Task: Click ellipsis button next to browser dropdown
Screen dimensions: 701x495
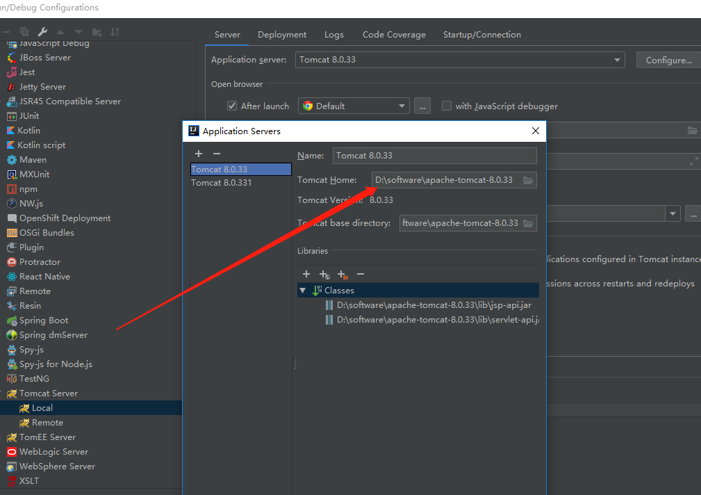Action: pyautogui.click(x=422, y=106)
